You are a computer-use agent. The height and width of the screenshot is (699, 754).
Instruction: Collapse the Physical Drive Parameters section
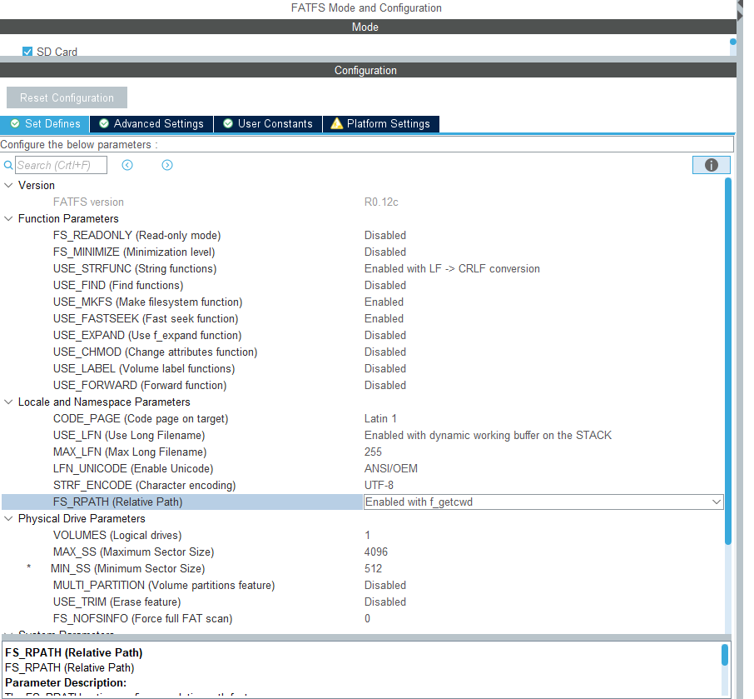(x=8, y=518)
